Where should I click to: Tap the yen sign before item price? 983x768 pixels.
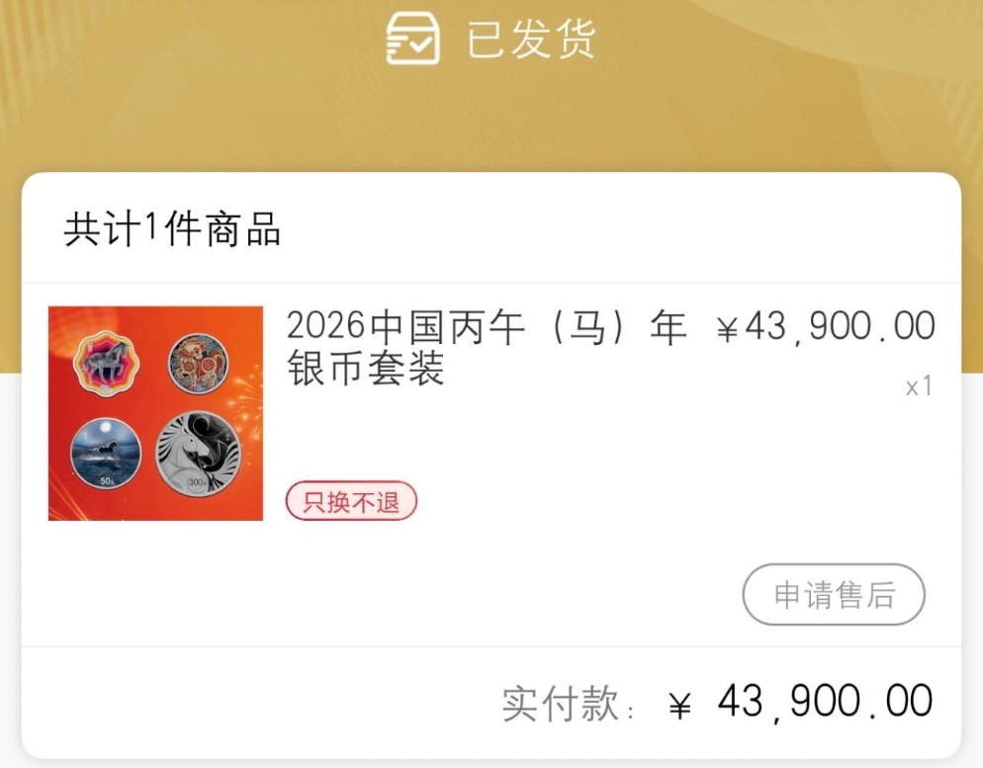point(727,327)
